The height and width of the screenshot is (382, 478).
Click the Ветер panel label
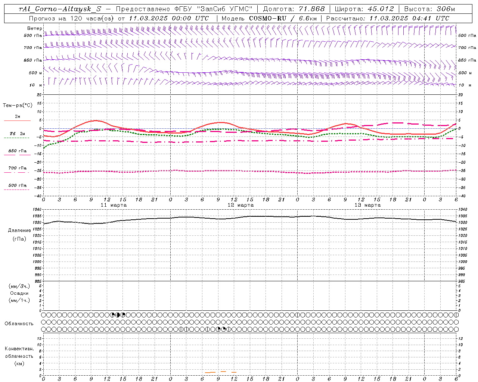[x=34, y=28]
